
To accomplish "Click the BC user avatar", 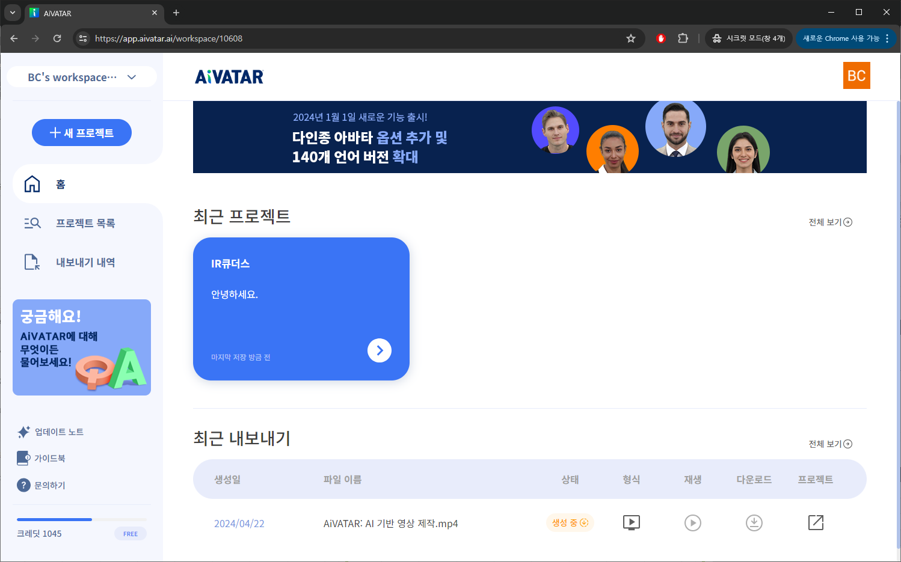I will pyautogui.click(x=856, y=76).
